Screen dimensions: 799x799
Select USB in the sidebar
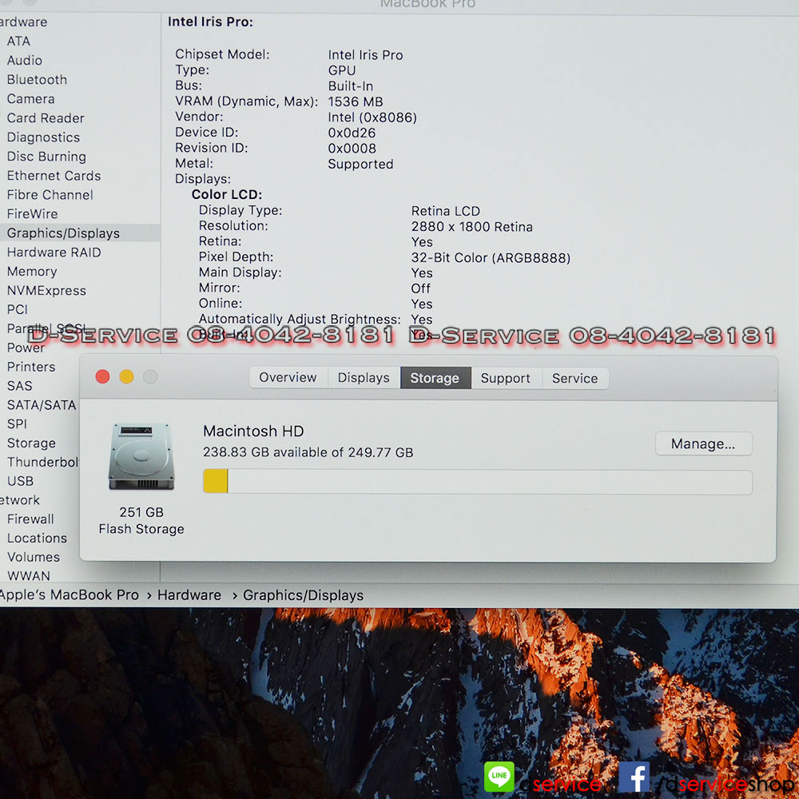tap(20, 481)
